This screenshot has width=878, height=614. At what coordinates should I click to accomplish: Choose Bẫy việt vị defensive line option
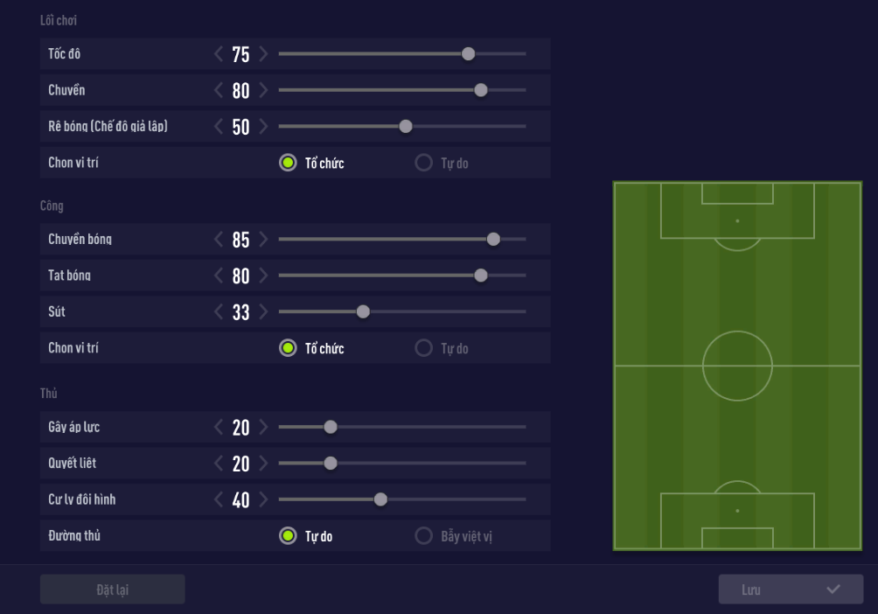424,535
